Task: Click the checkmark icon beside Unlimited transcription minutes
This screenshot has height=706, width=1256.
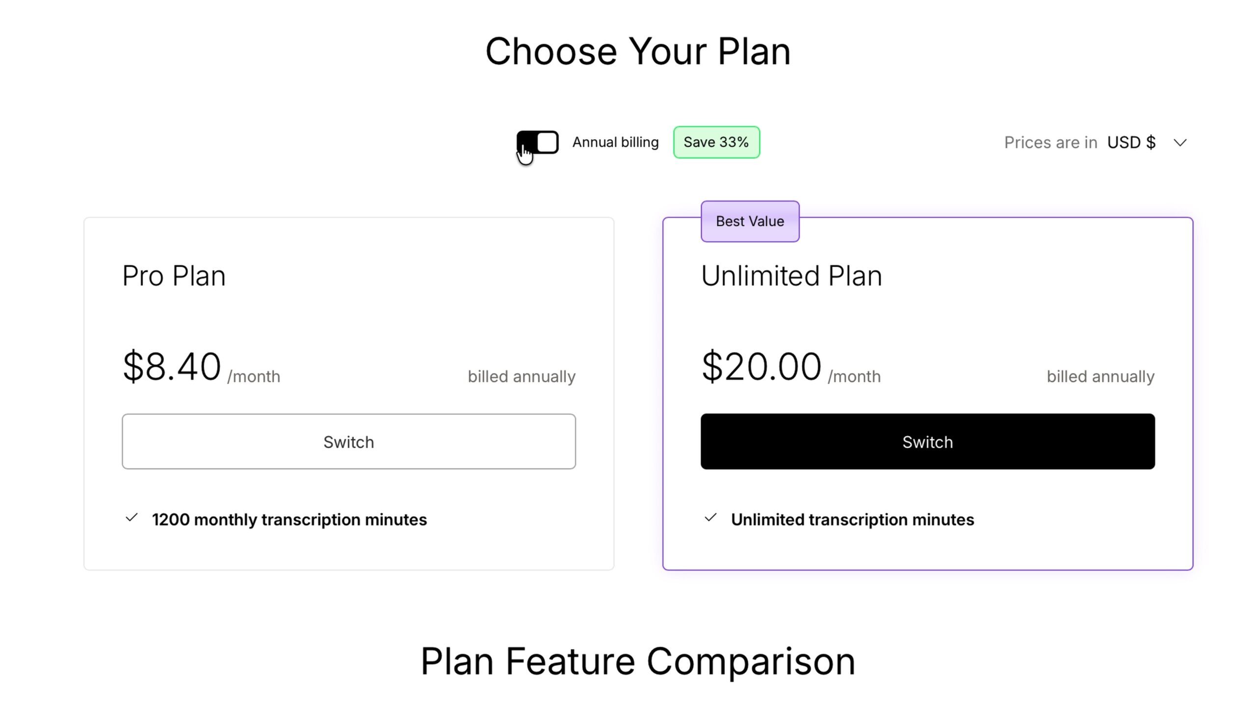Action: [710, 518]
